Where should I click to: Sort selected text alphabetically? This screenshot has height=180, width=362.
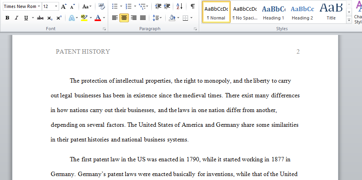click(179, 6)
